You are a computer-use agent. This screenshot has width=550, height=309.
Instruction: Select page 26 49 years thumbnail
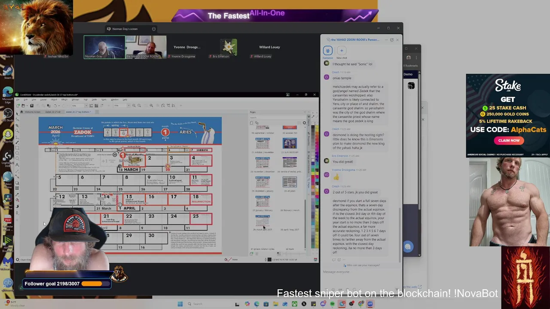(x=290, y=182)
